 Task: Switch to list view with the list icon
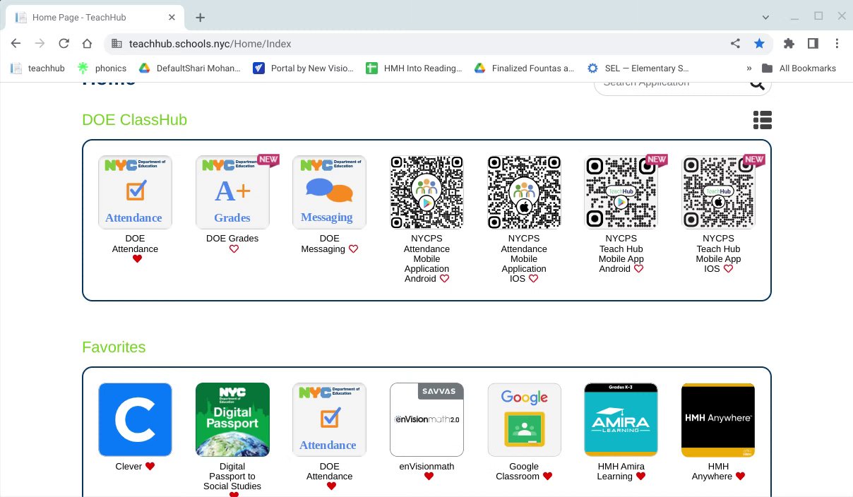(762, 121)
